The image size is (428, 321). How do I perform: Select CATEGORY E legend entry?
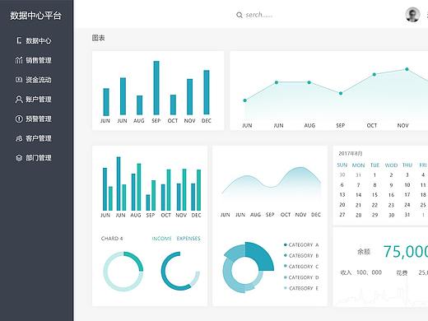(x=301, y=288)
